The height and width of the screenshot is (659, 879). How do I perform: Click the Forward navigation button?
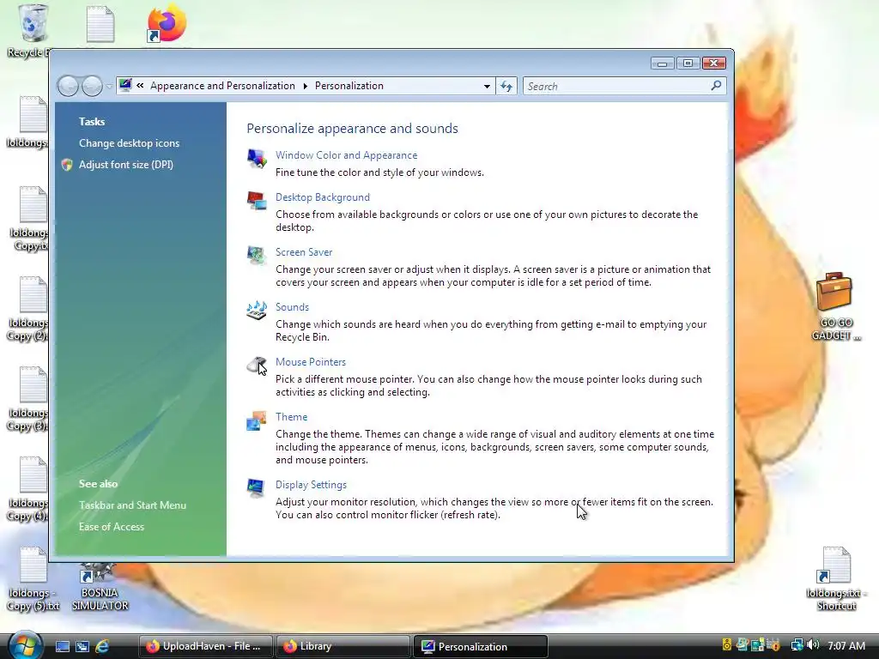click(91, 87)
